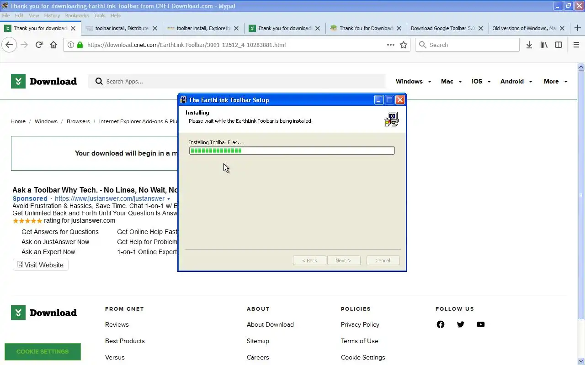Open a new tab with plus button
Image resolution: width=585 pixels, height=365 pixels.
pos(578,28)
